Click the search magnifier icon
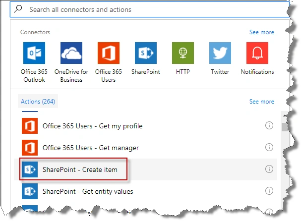Image resolution: width=301 pixels, height=221 pixels. pyautogui.click(x=18, y=9)
